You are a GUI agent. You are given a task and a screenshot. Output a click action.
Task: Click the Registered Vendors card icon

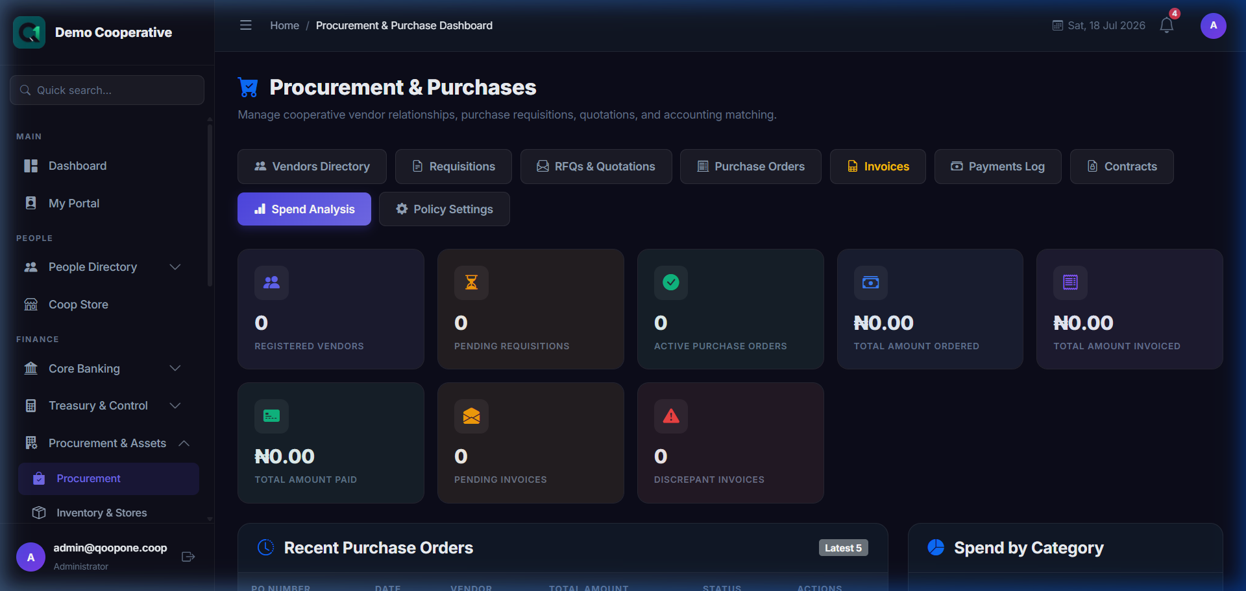[271, 283]
